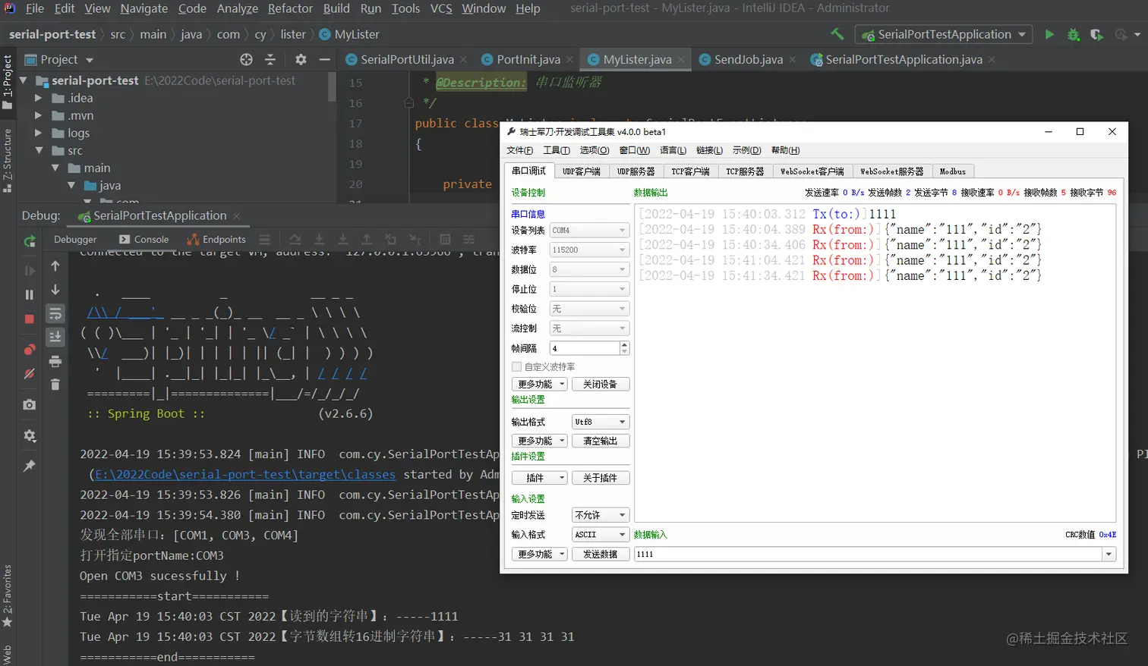Open the 定时发送 不允许 dropdown

601,515
